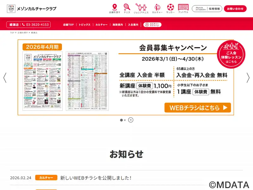
Task: Open カルチャーマイページ user icon button
Action: 152,25
